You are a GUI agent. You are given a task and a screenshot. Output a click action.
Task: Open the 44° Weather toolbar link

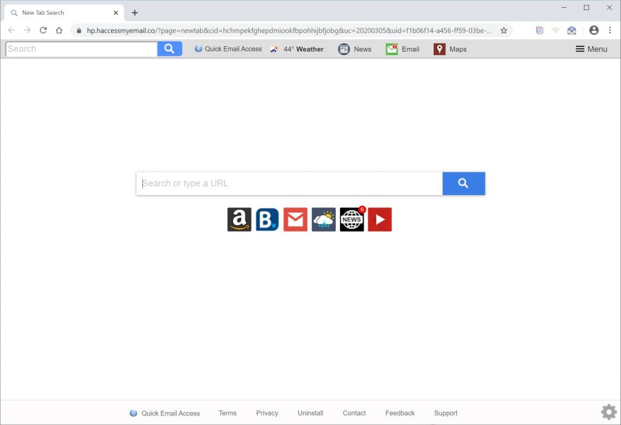coord(297,49)
